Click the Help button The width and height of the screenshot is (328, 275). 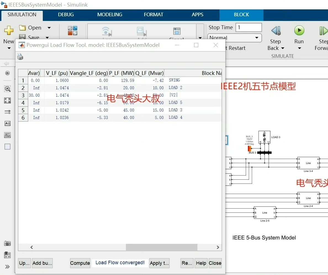201,263
